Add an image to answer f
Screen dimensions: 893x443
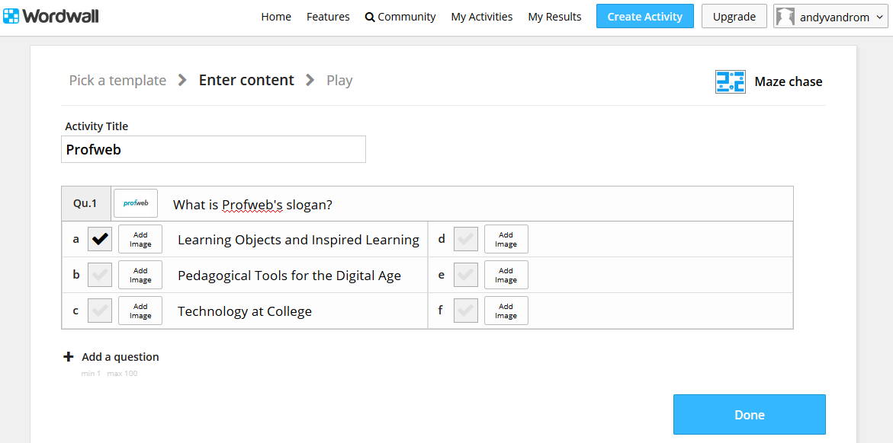pyautogui.click(x=506, y=311)
